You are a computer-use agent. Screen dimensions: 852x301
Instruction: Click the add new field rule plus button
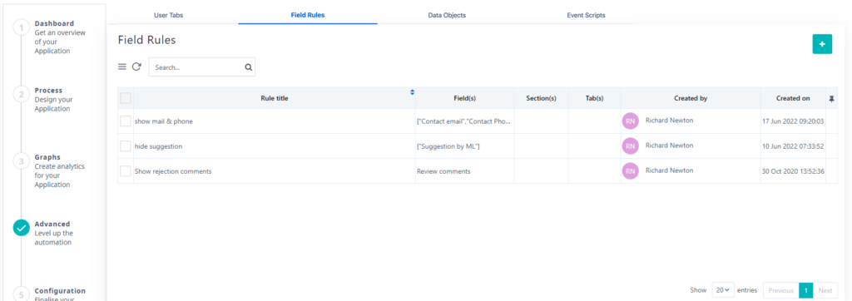[x=822, y=44]
